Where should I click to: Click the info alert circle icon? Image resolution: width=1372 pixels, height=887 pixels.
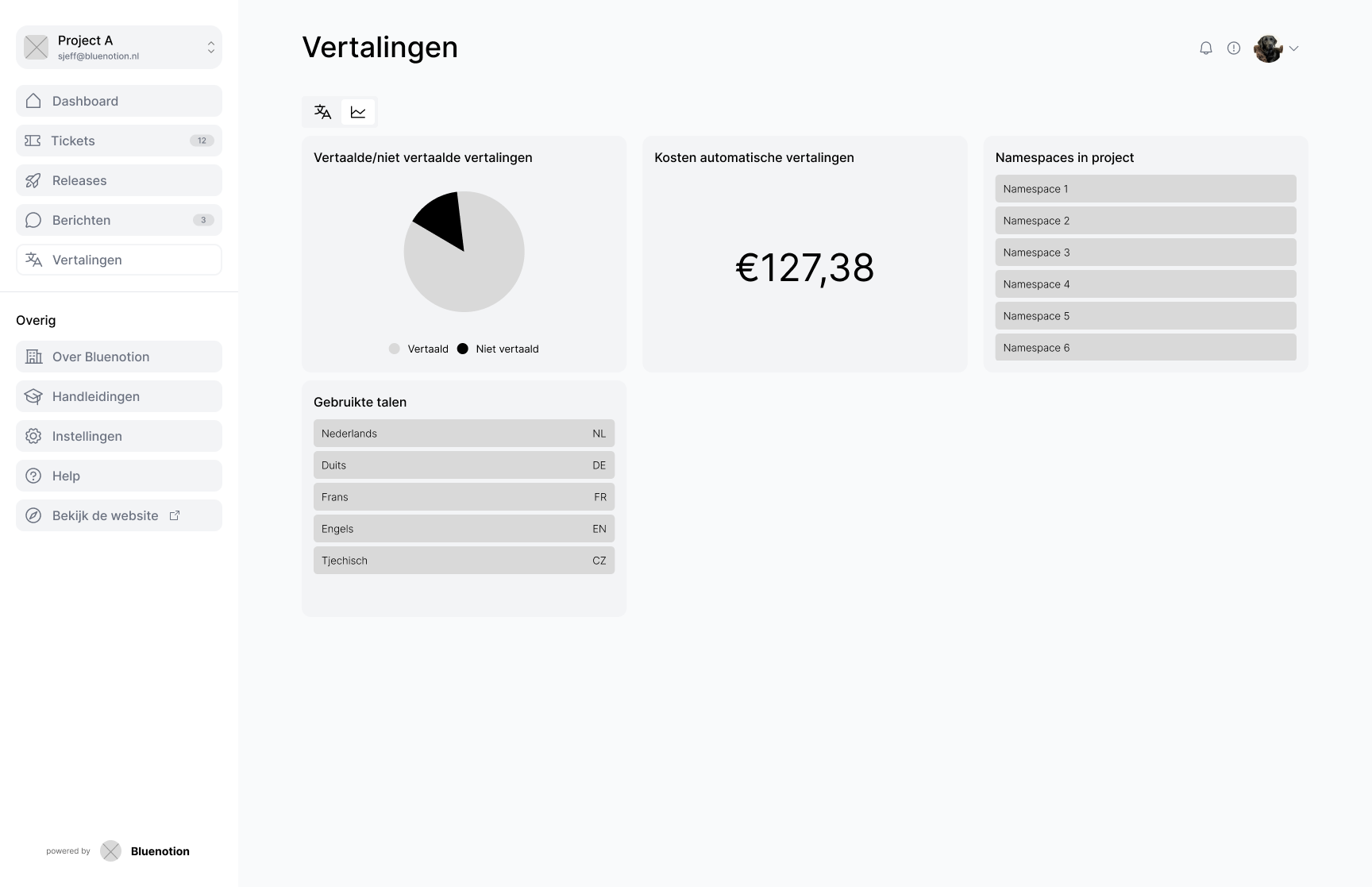pyautogui.click(x=1233, y=48)
